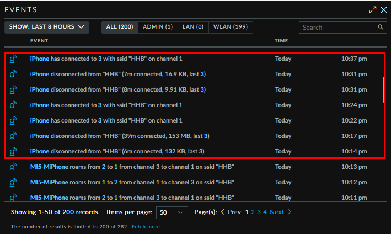Click the TIME column header
Screen dimensions: 391x234
pyautogui.click(x=281, y=41)
